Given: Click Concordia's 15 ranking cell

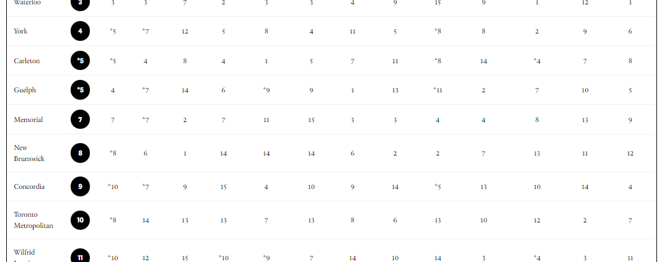Looking at the screenshot, I should (223, 187).
